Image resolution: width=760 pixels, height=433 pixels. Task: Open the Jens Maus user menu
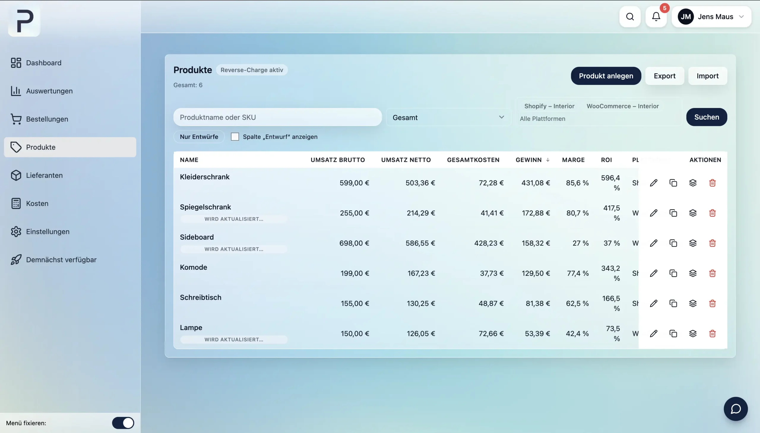[x=711, y=17]
